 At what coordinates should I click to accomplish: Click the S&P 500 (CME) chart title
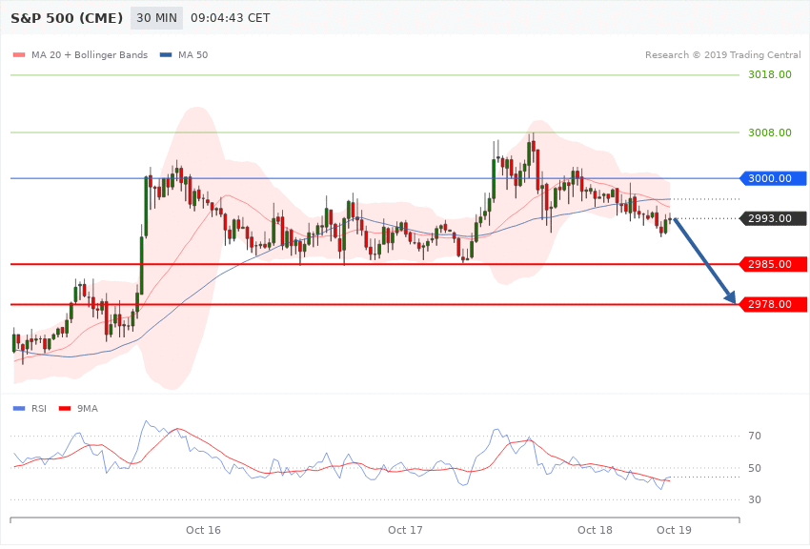pyautogui.click(x=67, y=18)
